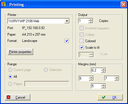Close the Printing dialog window
This screenshot has width=128, height=104.
pyautogui.click(x=123, y=4)
